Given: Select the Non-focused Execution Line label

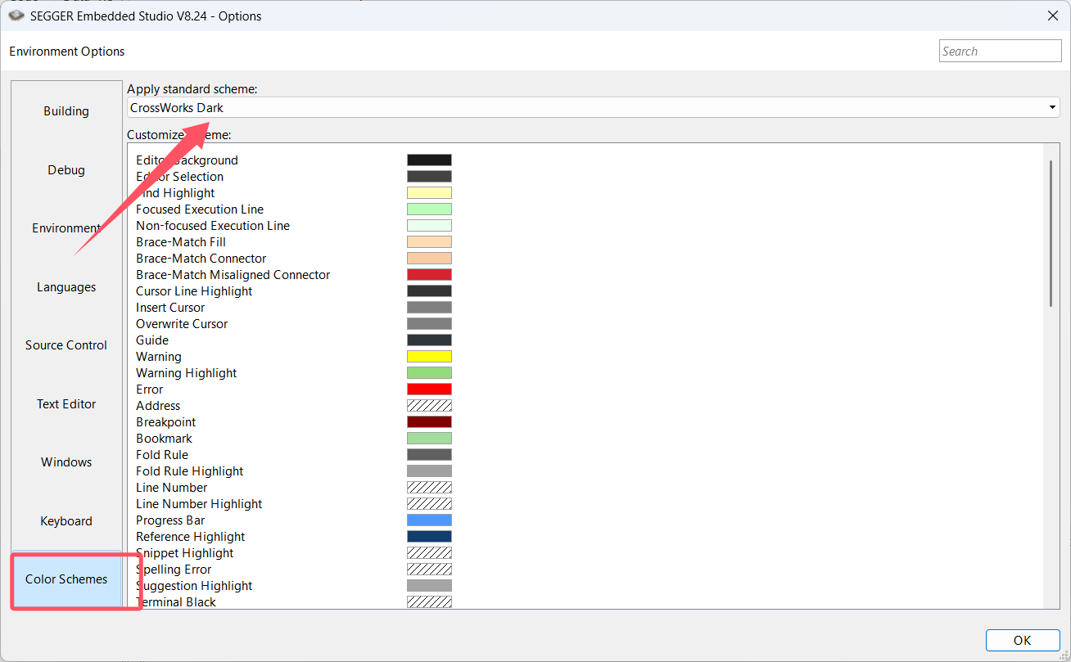Looking at the screenshot, I should 213,226.
